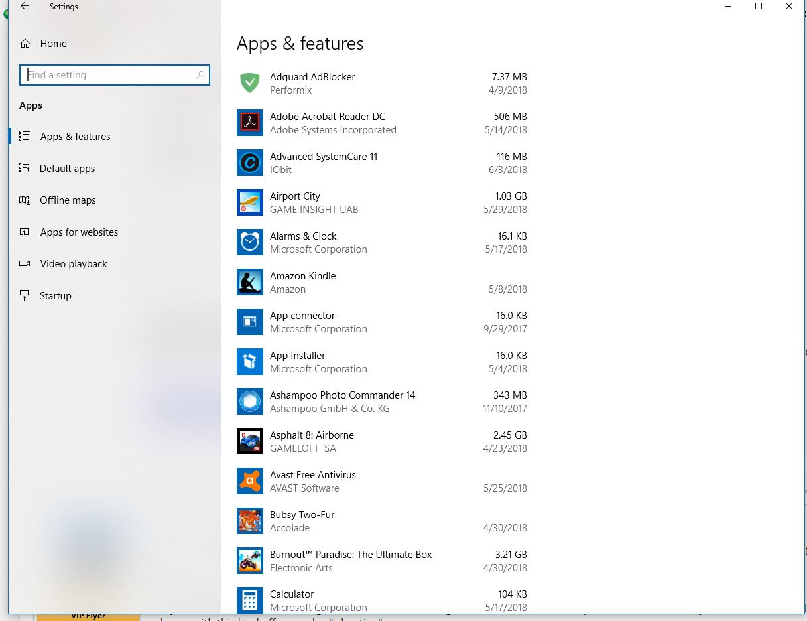Click the Default apps sidebar icon

(x=25, y=168)
